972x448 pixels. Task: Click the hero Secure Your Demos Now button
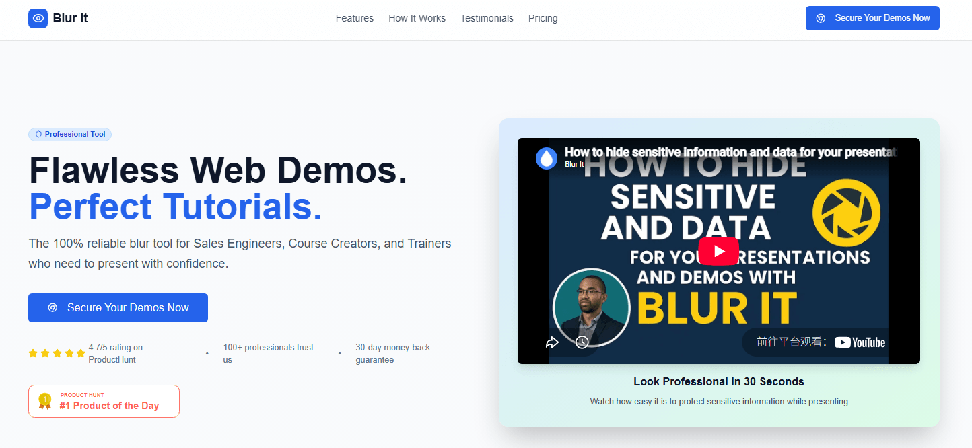click(118, 307)
